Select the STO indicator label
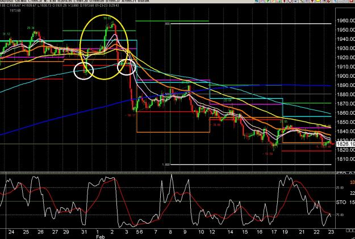Viewport: 355px width, 239px height. point(341,202)
